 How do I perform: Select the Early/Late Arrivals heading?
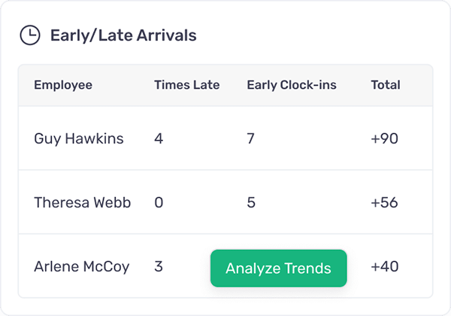point(123,35)
